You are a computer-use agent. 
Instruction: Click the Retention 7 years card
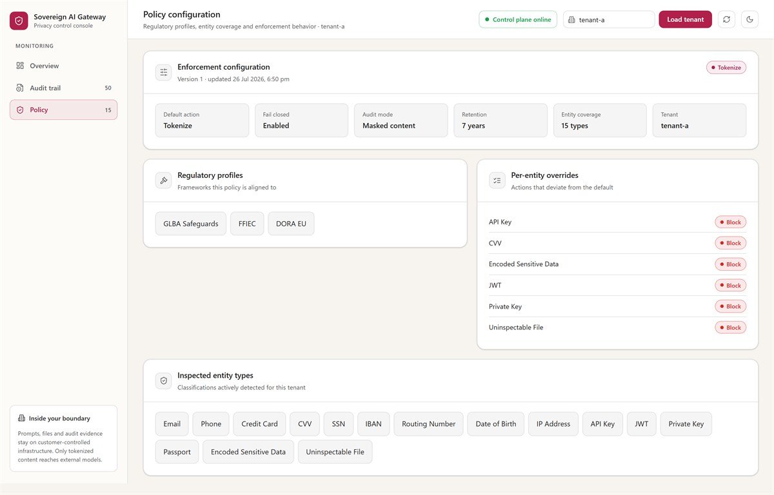[501, 121]
